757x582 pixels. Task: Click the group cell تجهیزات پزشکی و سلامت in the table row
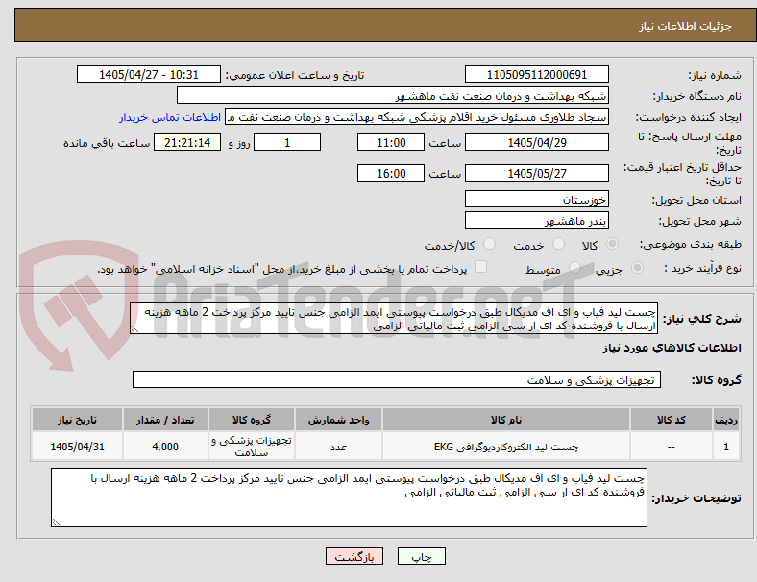252,447
